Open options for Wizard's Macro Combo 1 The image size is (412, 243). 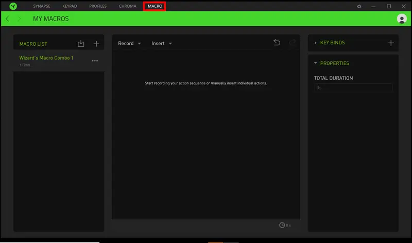point(95,61)
